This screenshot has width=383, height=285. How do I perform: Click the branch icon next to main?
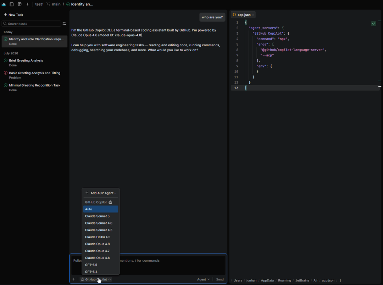pyautogui.click(x=48, y=4)
